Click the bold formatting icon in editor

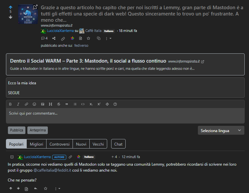tap(10, 104)
